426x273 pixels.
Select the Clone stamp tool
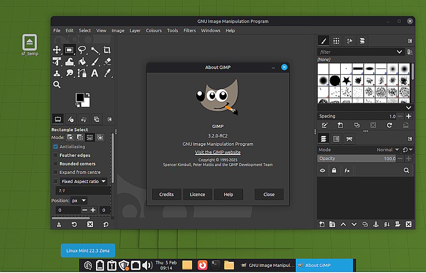pyautogui.click(x=57, y=73)
